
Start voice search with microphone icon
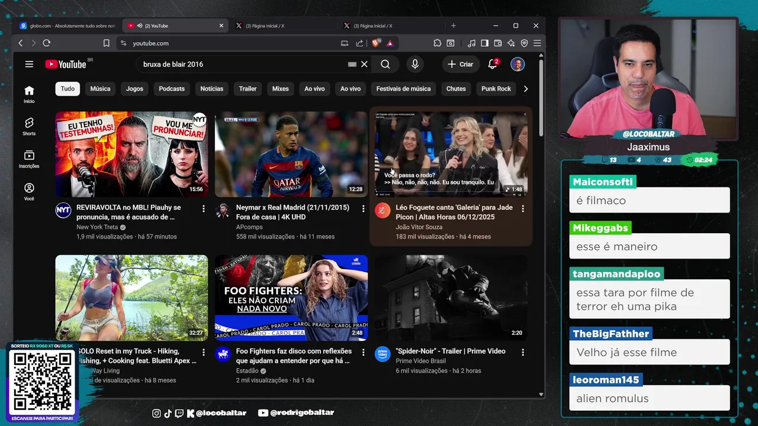point(415,64)
